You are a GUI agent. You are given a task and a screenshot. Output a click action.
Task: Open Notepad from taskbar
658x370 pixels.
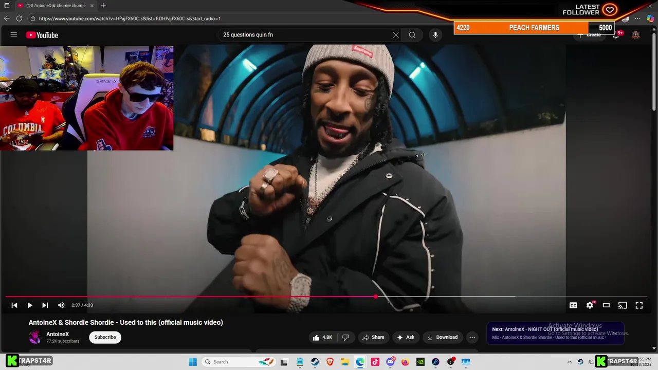coord(300,362)
